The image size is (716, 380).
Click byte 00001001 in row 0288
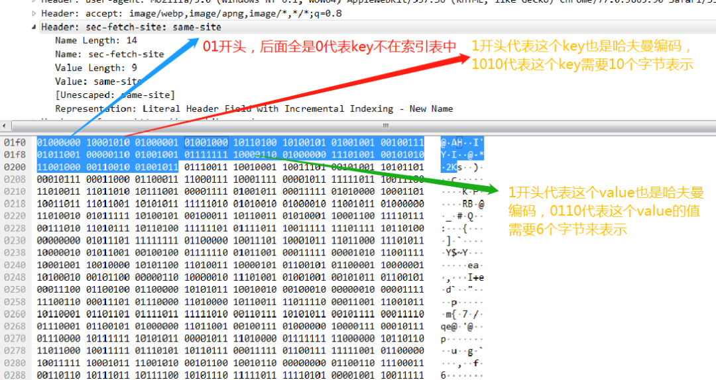pyautogui.click(x=353, y=375)
